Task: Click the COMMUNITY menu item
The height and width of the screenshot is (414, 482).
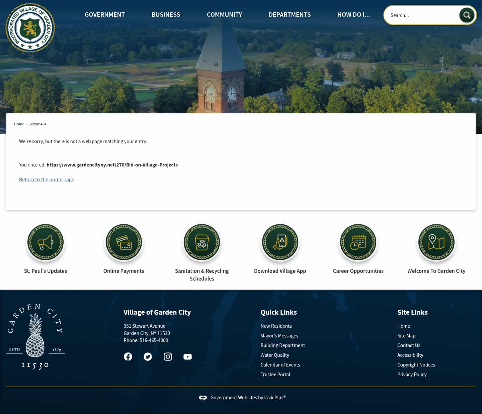Action: [224, 14]
